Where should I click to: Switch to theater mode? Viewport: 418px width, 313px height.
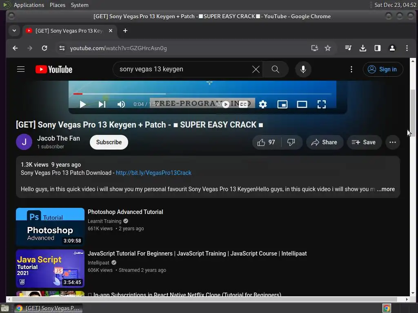302,104
